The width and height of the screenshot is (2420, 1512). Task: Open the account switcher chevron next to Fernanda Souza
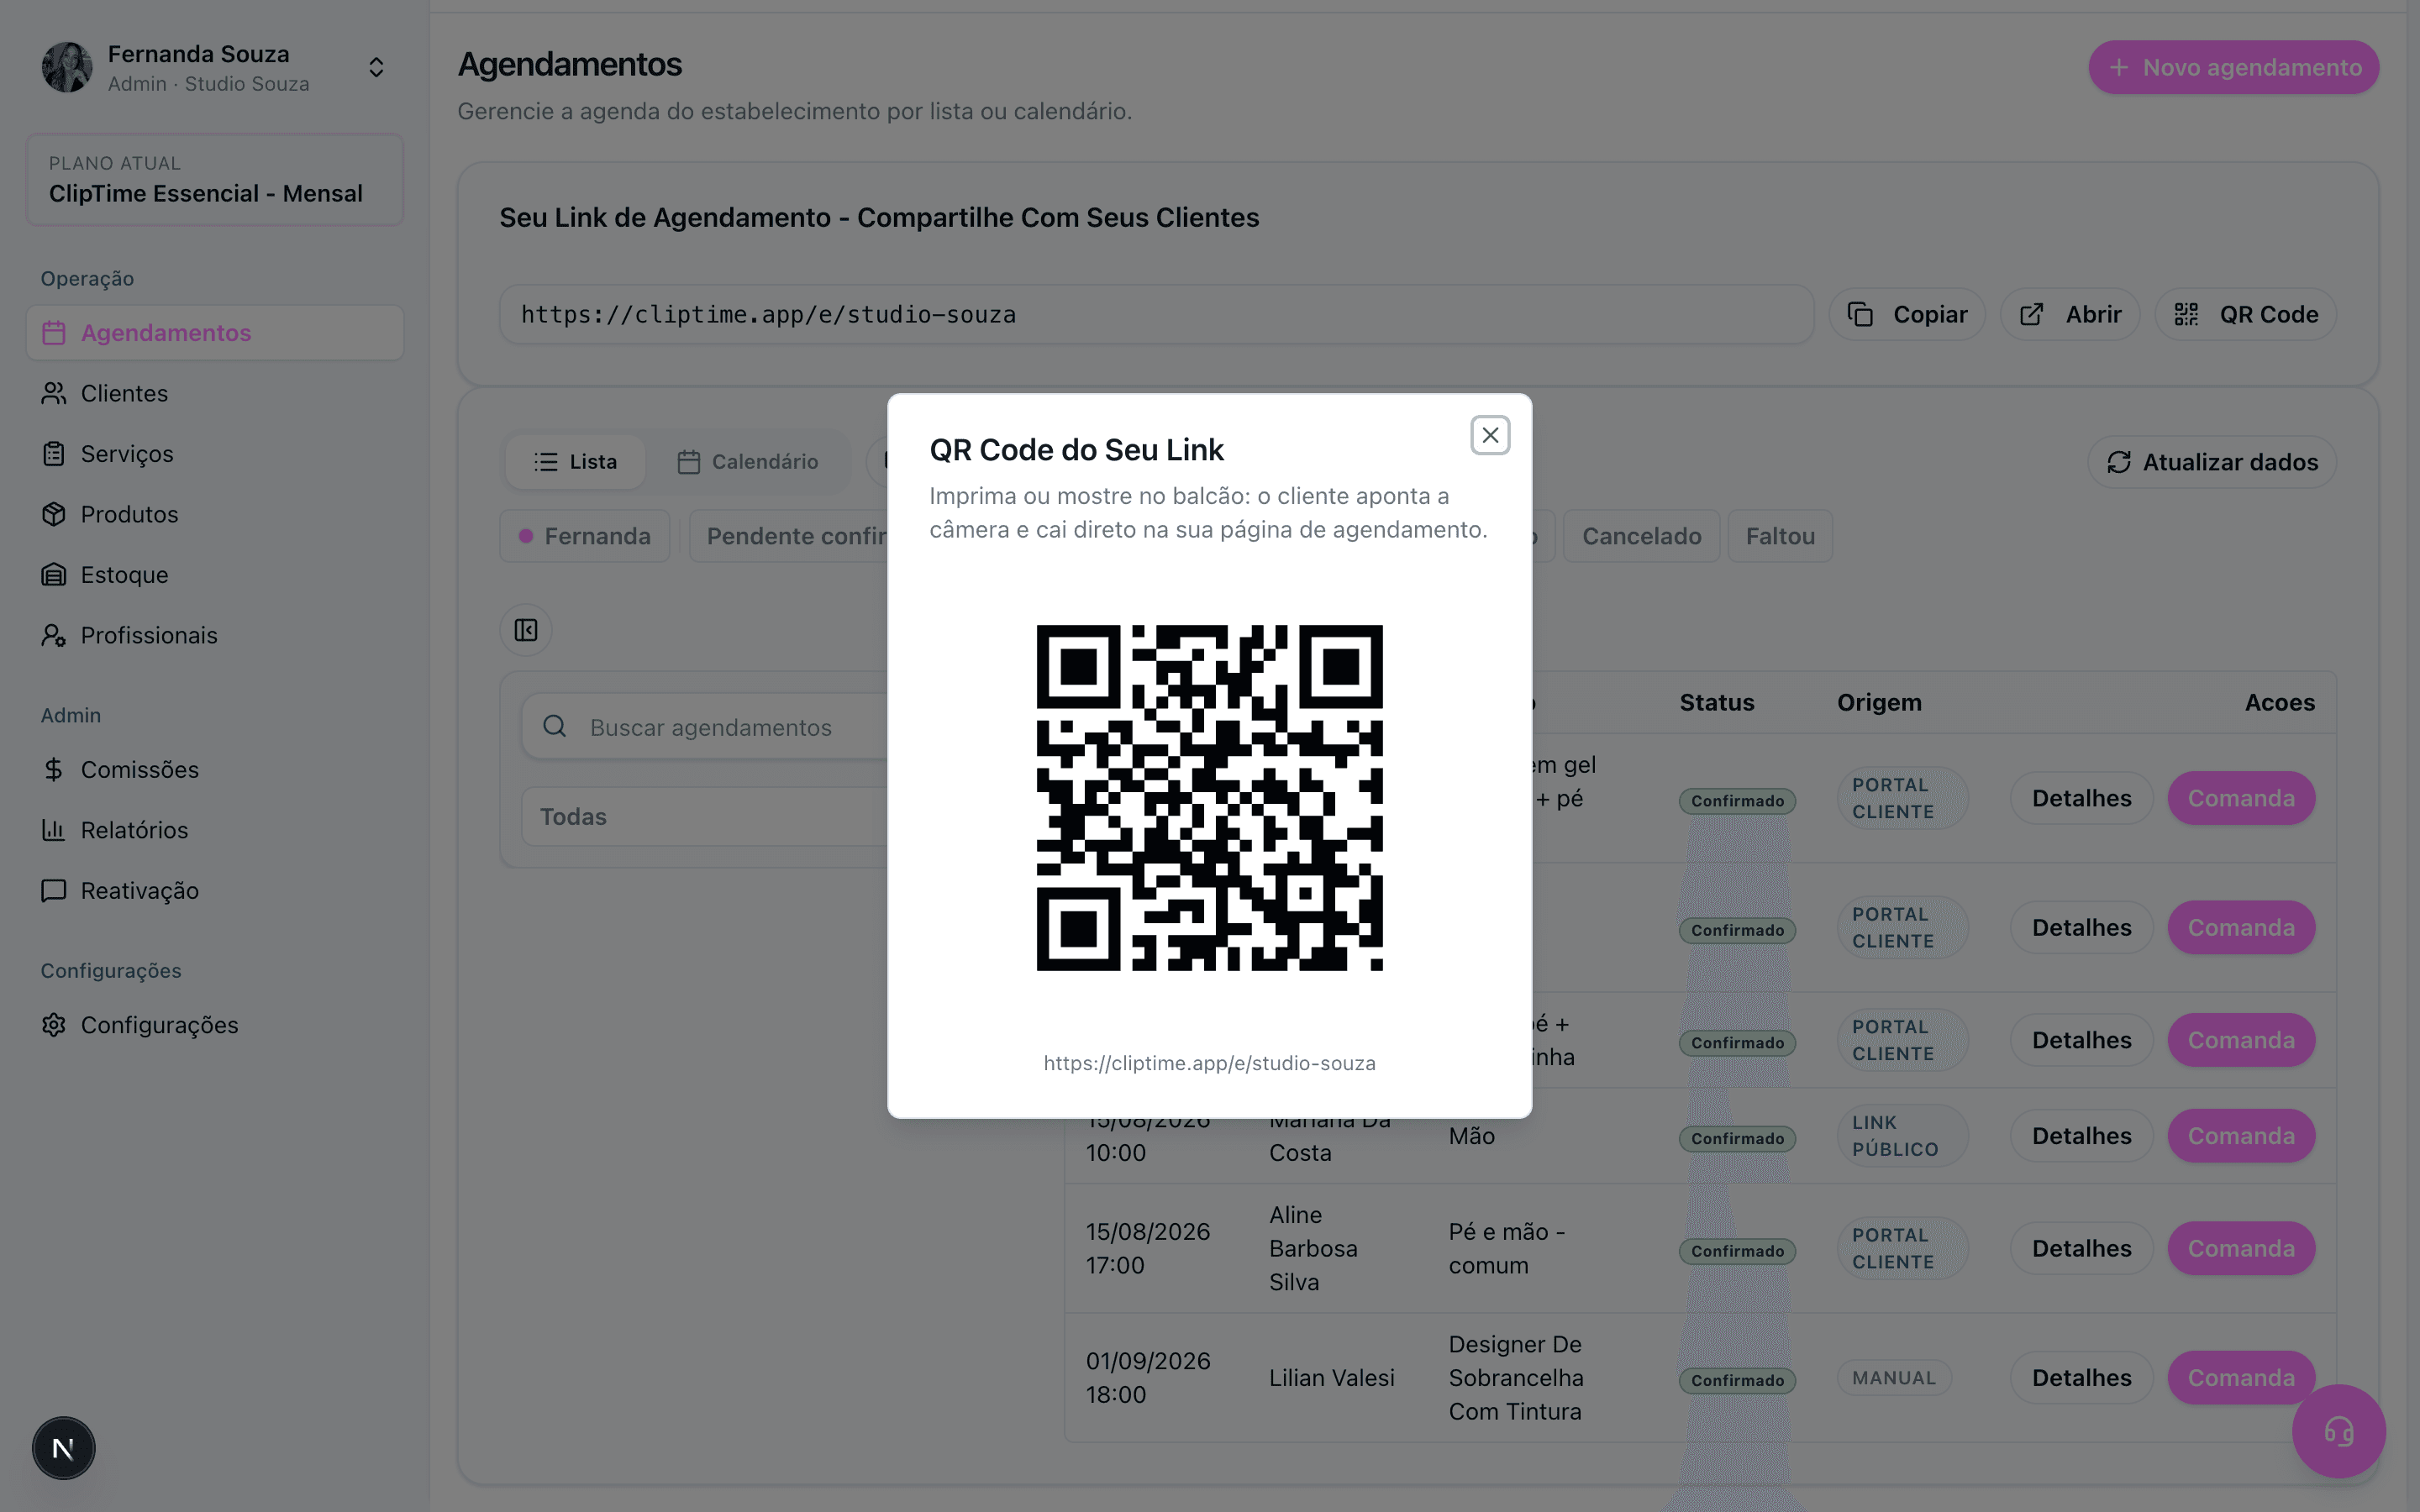pyautogui.click(x=376, y=67)
